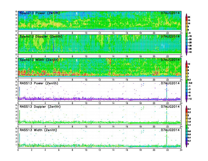
Task: Click the '-40' label on the top colorbar
Action: point(190,52)
